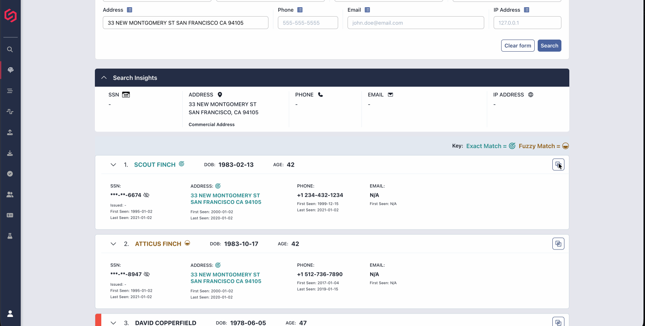Image resolution: width=645 pixels, height=326 pixels.
Task: Click the DOB value 1978-06-05
Action: 248,323
